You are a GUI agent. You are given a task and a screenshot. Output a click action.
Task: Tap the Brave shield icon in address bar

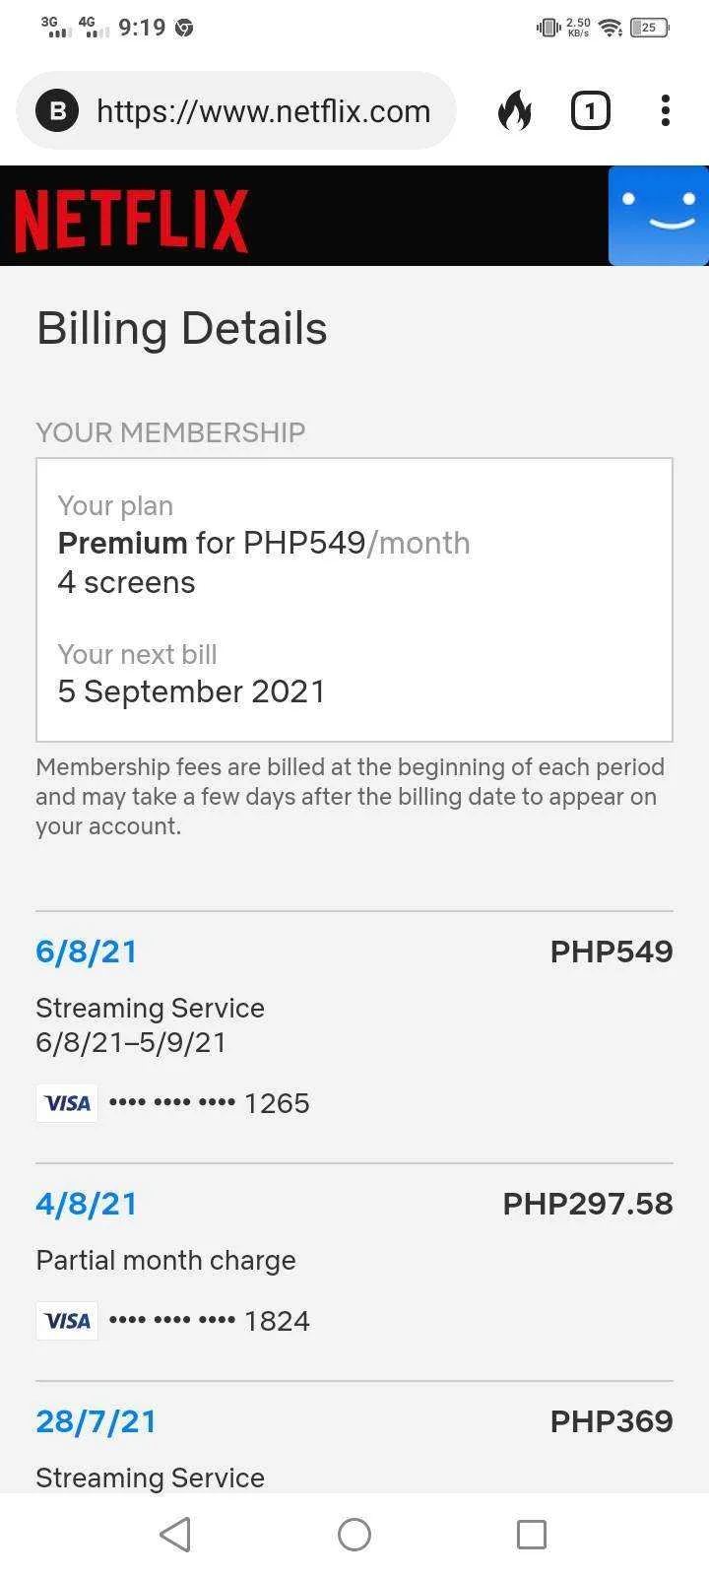coord(57,110)
